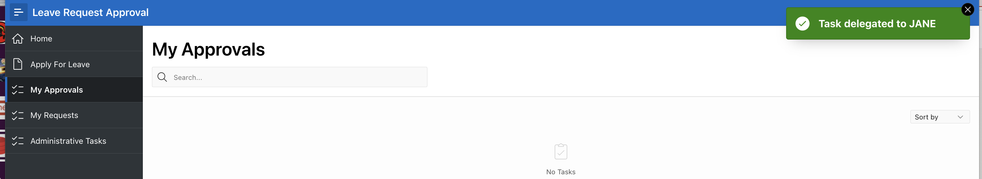Go to Home in sidebar
982x179 pixels.
pos(41,38)
